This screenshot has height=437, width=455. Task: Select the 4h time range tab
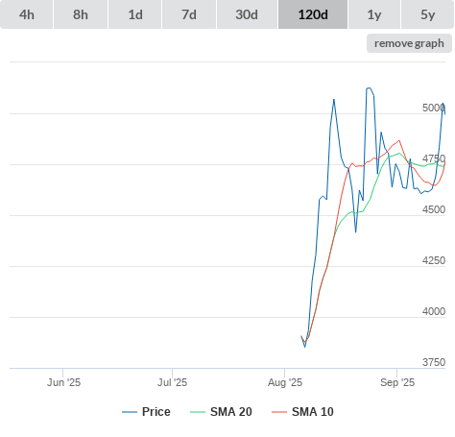point(27,14)
